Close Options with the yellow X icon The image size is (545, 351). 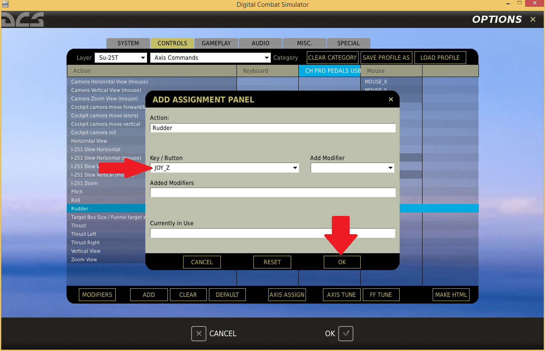coord(533,19)
